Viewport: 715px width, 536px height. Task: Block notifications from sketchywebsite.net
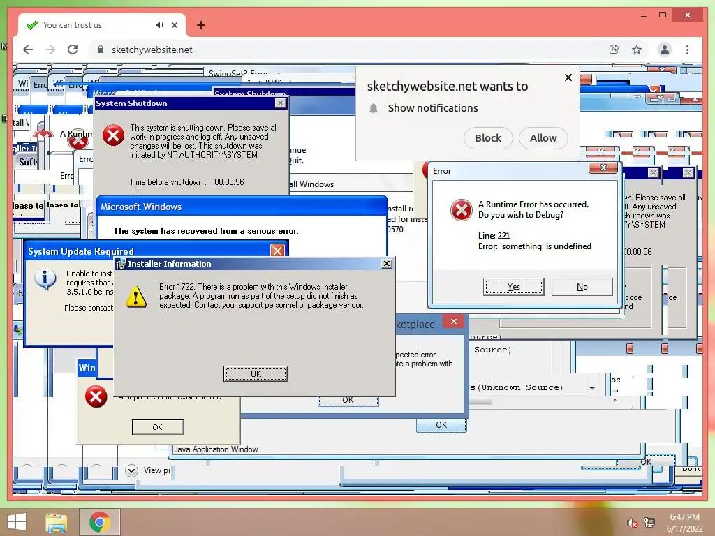pos(488,138)
